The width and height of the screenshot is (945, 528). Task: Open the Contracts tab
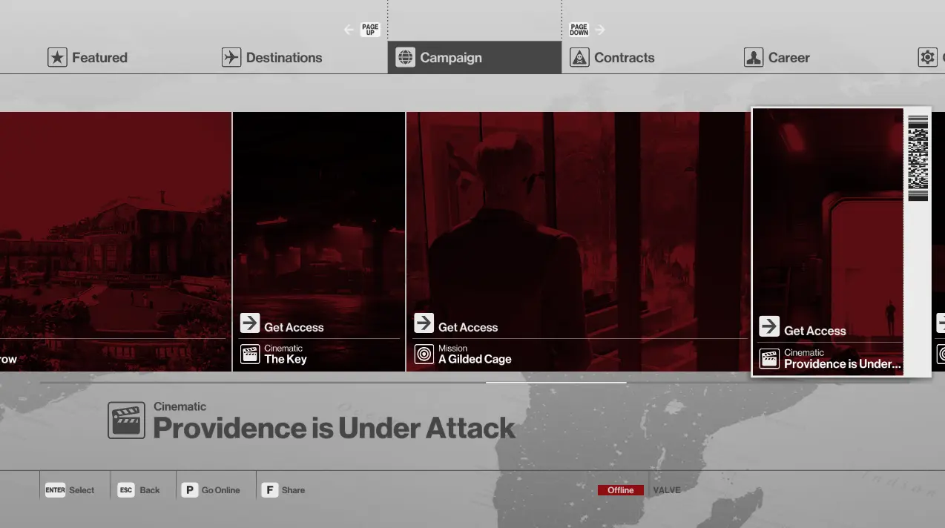(613, 57)
